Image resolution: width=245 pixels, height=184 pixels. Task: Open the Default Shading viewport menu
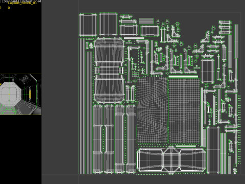(x=31, y=1)
